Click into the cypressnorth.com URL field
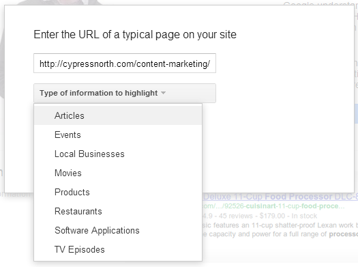This screenshot has height=267, width=358. tap(125, 64)
